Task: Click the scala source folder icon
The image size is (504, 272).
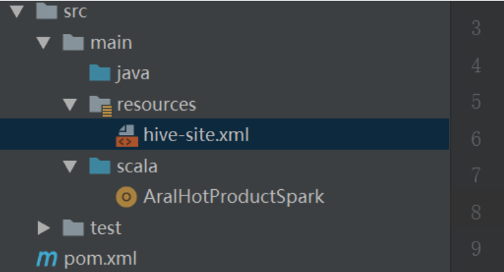Action: 100,166
